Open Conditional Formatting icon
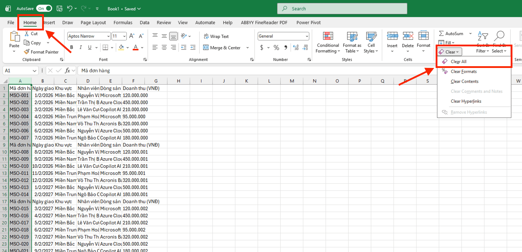The image size is (522, 252). (328, 36)
